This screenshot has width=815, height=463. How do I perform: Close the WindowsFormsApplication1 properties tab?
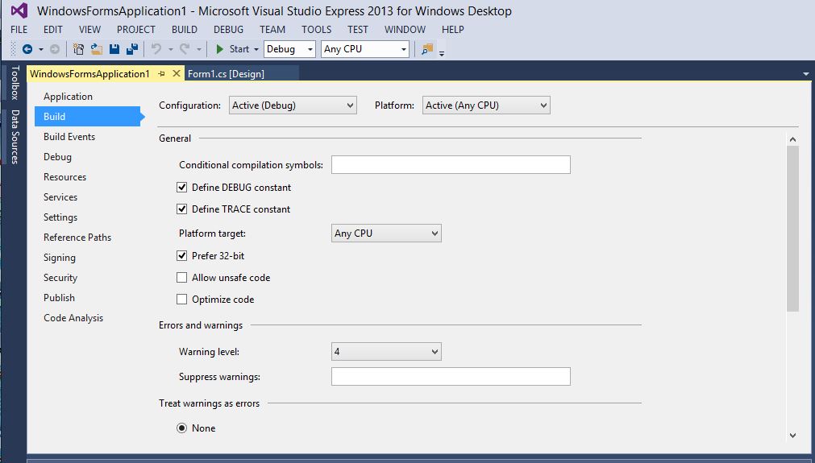click(x=177, y=74)
